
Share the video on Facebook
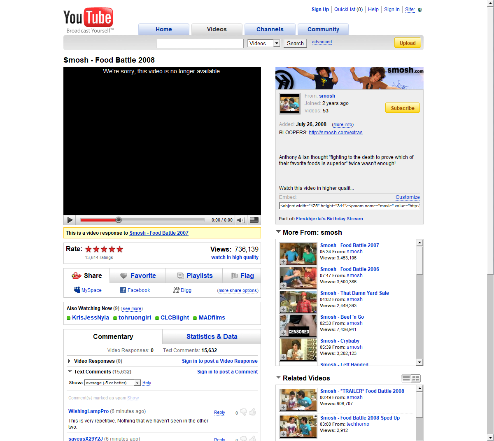(135, 290)
